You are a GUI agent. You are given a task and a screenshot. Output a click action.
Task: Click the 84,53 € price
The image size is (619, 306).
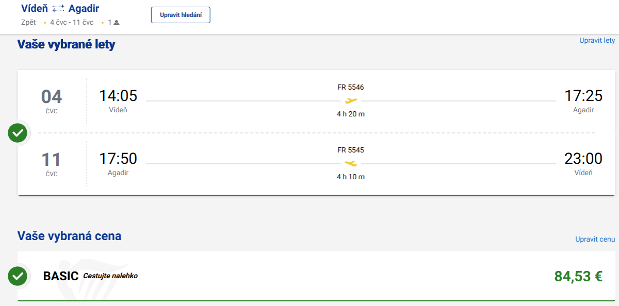click(578, 277)
